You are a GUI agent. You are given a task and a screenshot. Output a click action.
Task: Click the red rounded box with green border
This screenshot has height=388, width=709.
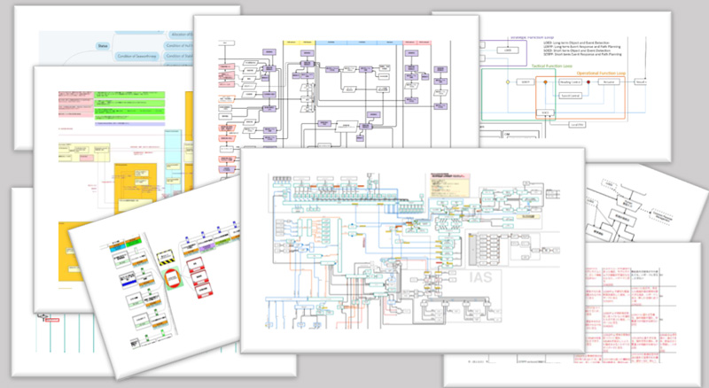point(172,278)
